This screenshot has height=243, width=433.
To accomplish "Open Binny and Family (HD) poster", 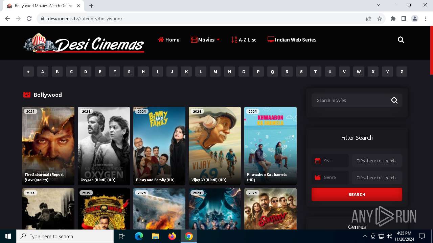I will pyautogui.click(x=159, y=146).
